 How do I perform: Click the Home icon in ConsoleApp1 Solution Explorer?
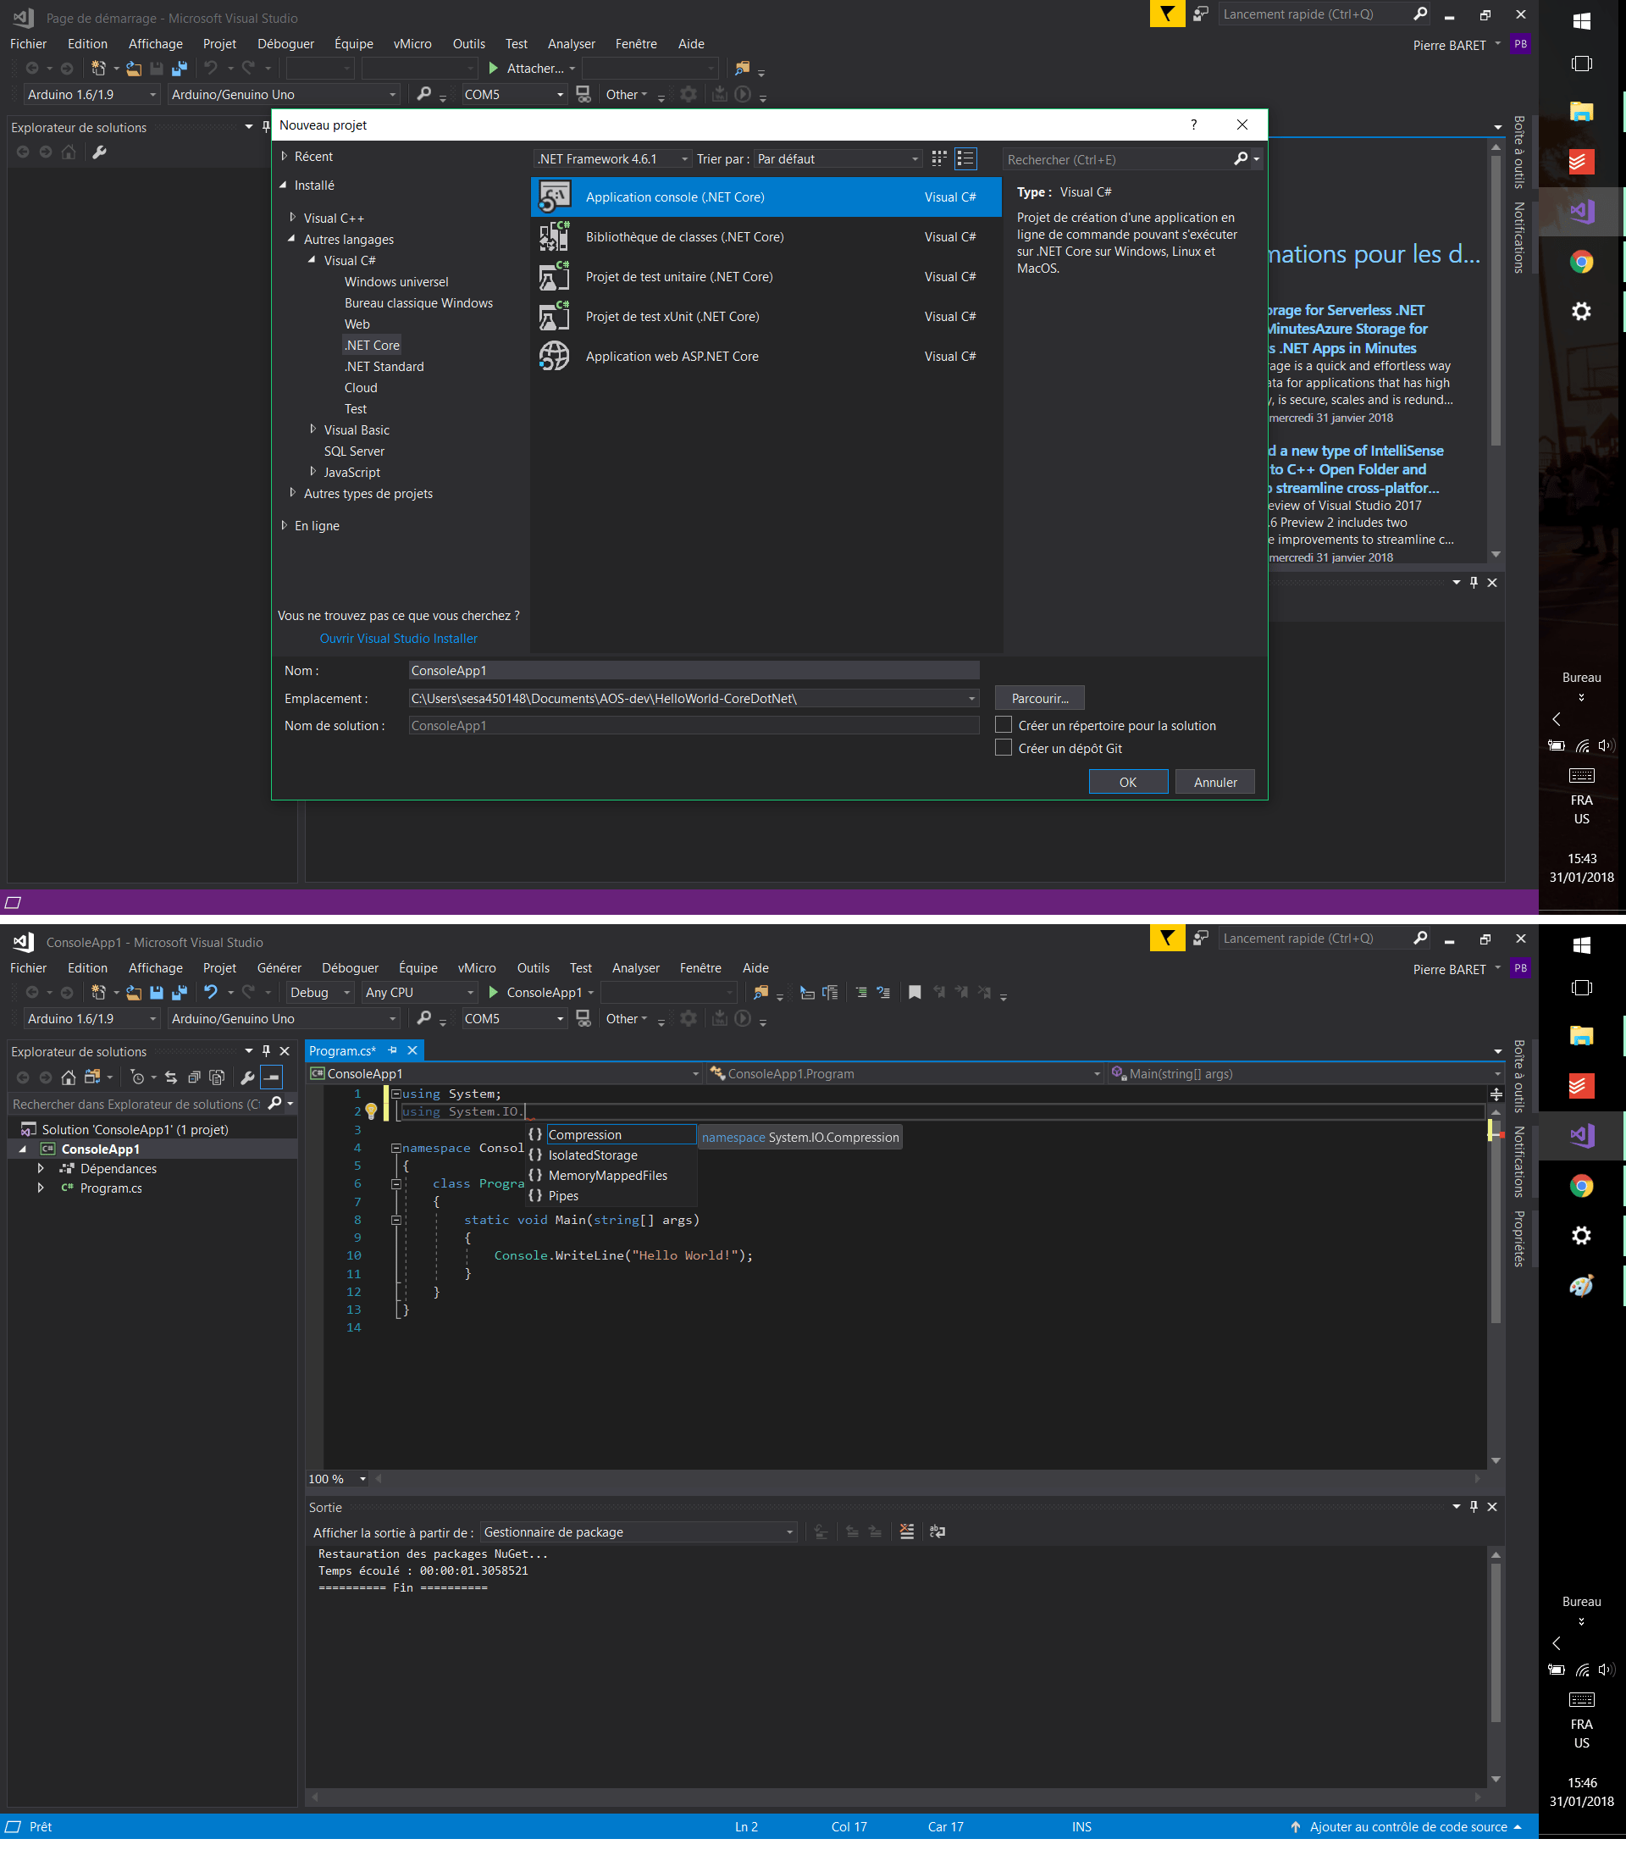pos(68,1077)
